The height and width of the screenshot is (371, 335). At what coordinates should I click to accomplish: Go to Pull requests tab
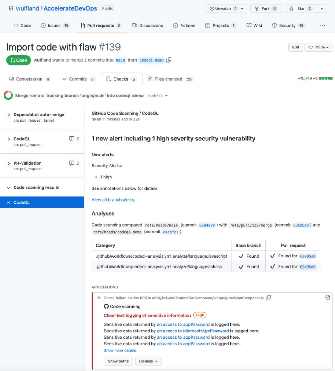click(x=101, y=26)
